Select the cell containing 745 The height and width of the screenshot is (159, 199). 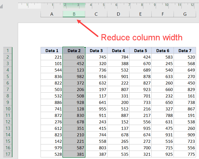pos(96,57)
